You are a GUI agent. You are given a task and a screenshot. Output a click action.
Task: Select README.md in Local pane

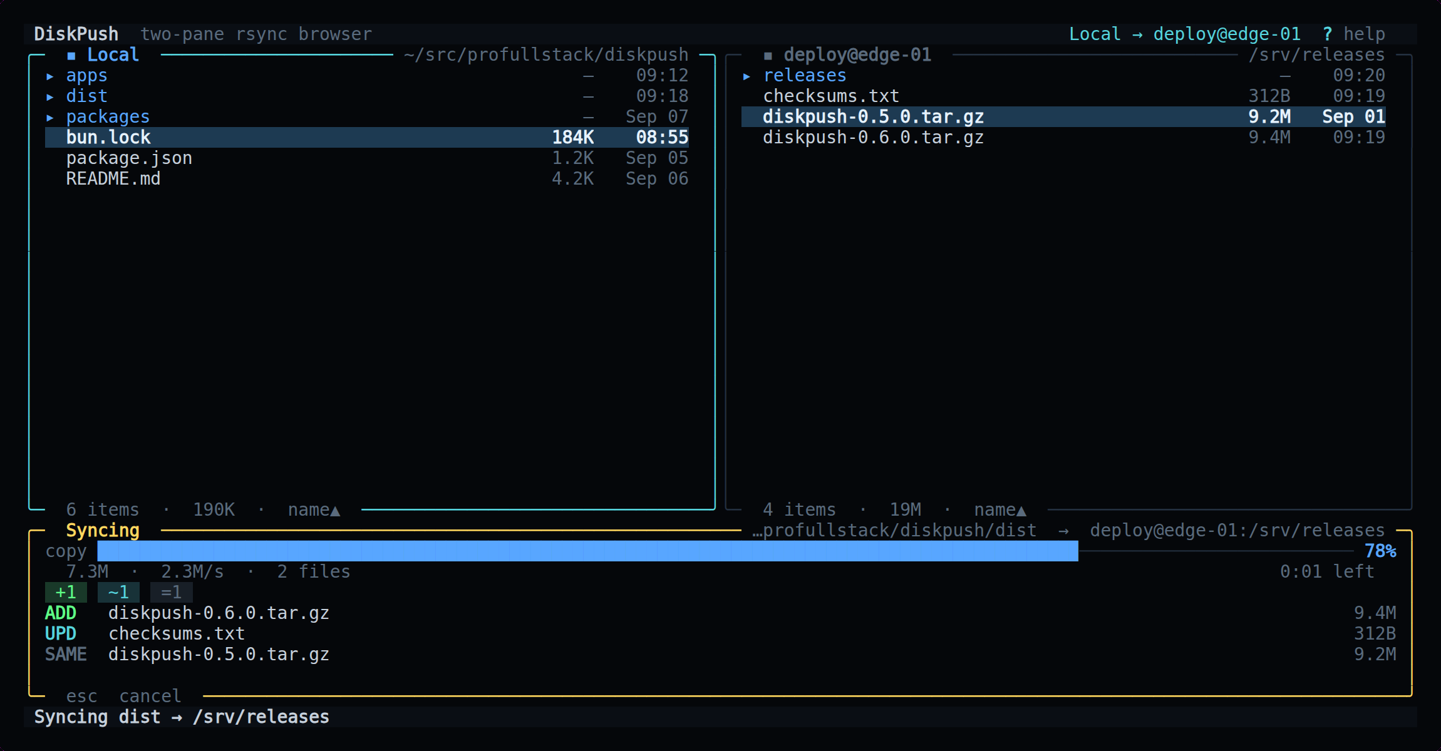[x=367, y=179]
